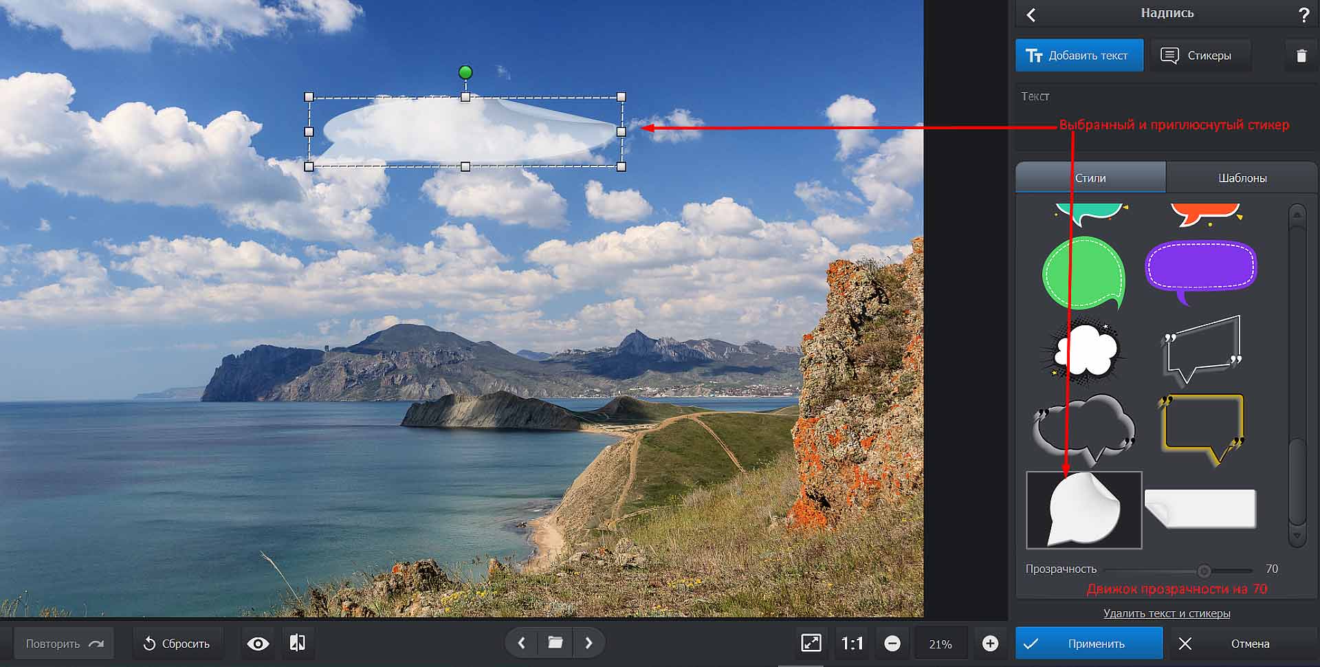Image resolution: width=1320 pixels, height=667 pixels.
Task: Switch to the Стили tab
Action: (1090, 177)
